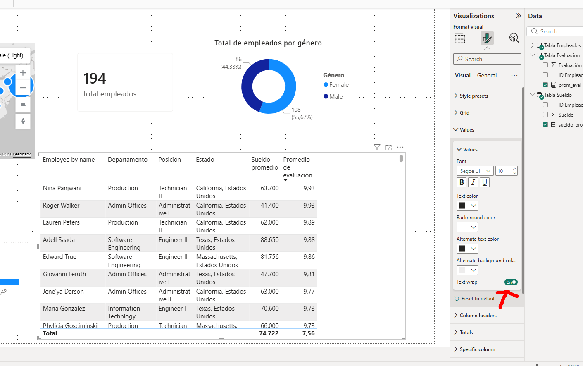Open the Segoe UI font dropdown
This screenshot has height=366, width=583.
pyautogui.click(x=475, y=171)
